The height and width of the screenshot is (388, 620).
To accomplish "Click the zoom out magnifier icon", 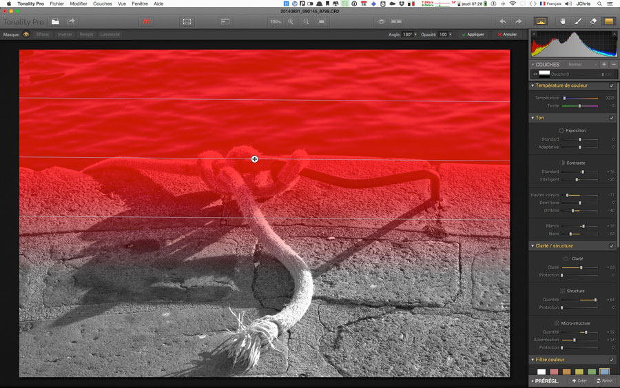I will (x=307, y=22).
